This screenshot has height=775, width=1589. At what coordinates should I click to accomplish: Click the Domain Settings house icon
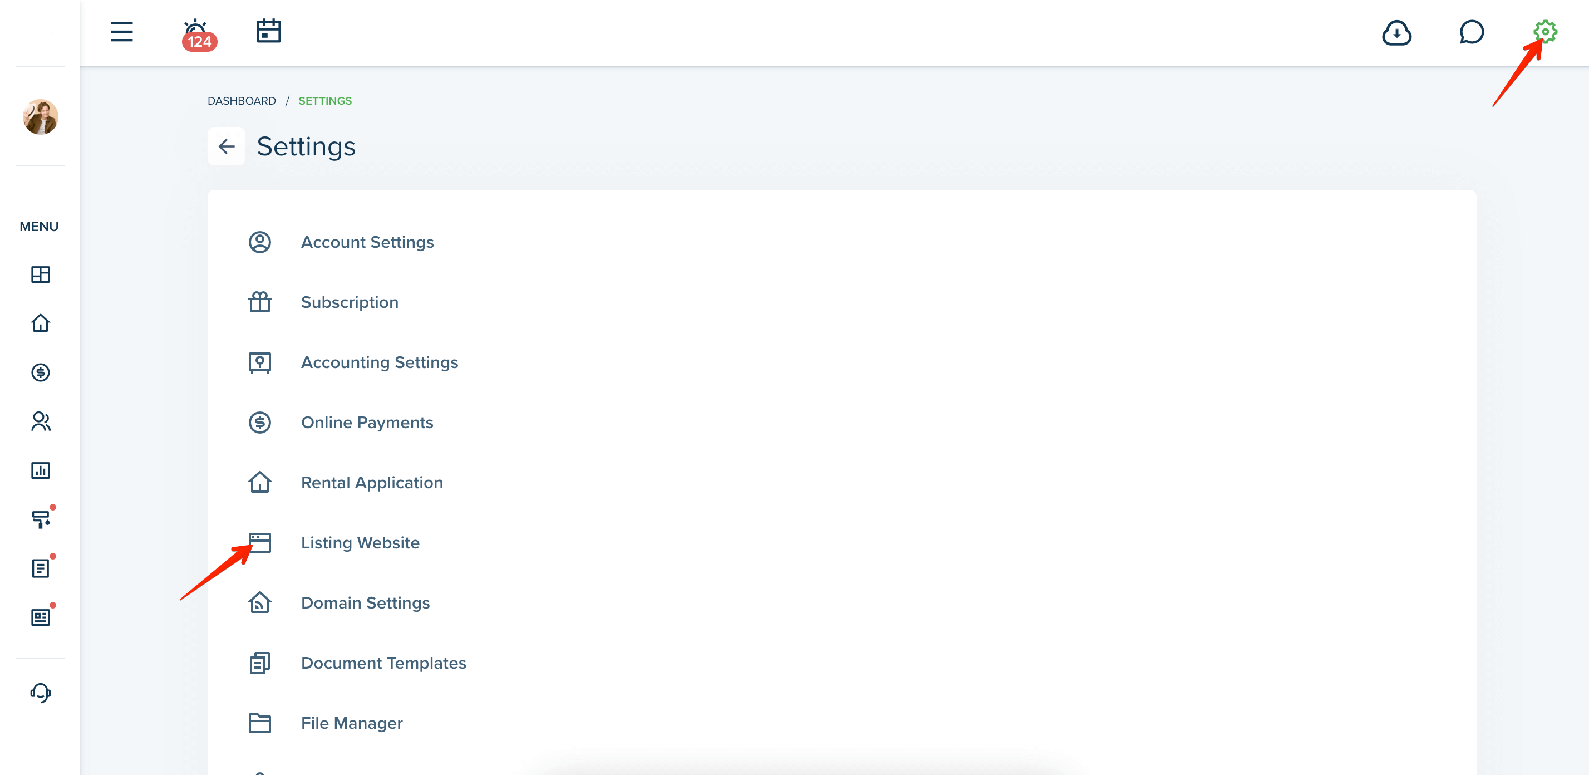260,602
